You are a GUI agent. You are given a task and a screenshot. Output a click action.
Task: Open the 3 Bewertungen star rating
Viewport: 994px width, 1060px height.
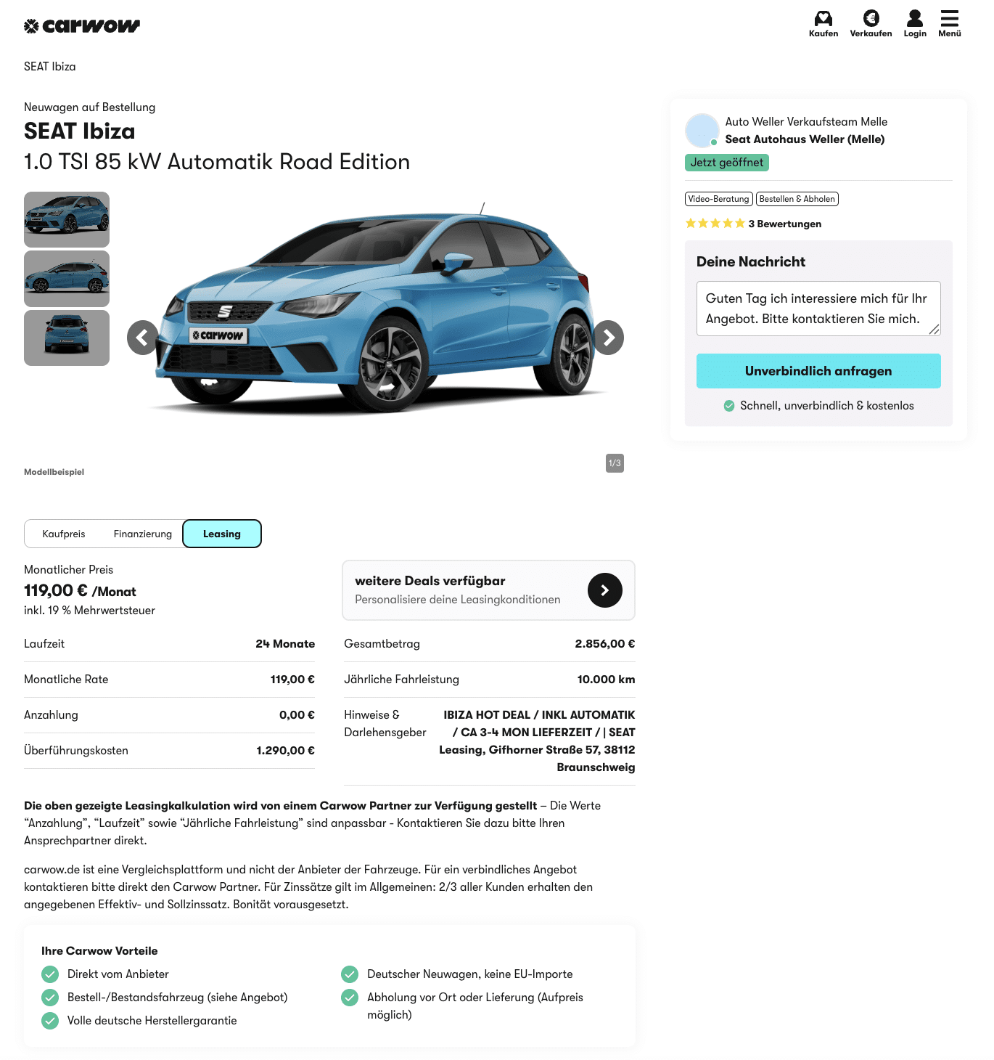pyautogui.click(x=753, y=224)
